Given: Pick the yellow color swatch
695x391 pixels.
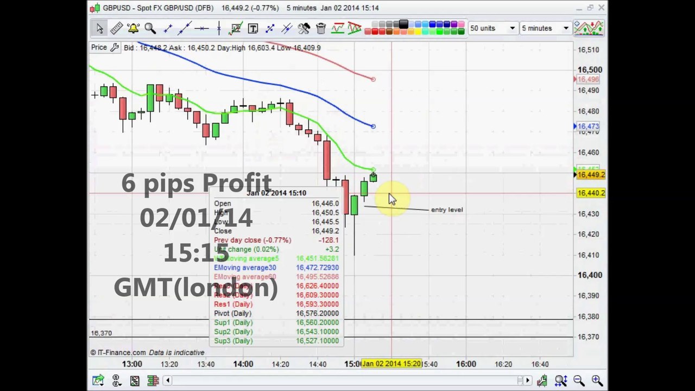Looking at the screenshot, I should coord(418,31).
